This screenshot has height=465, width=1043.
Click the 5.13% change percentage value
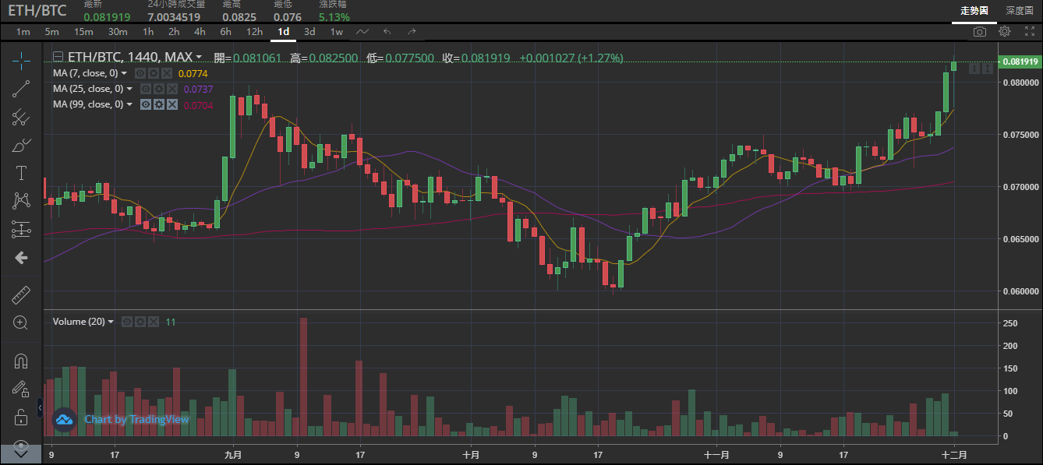point(334,16)
